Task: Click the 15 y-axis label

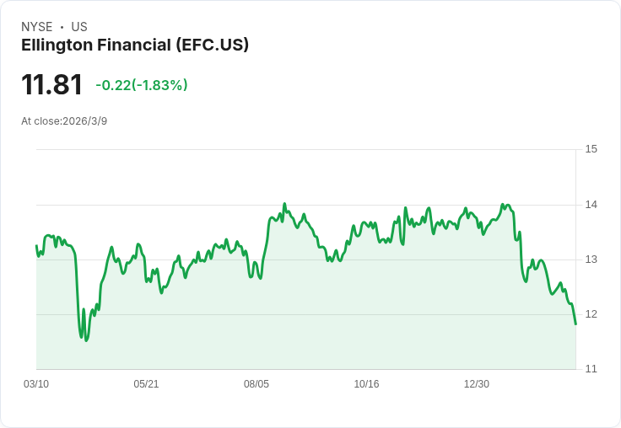Action: tap(591, 149)
